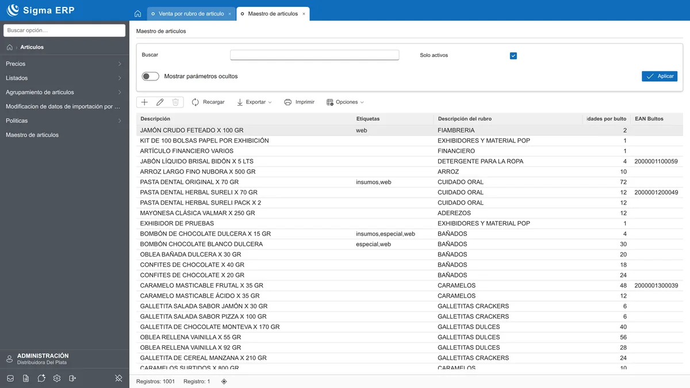Select row MAYONESA CLÁSICA VALMAR X 250 GR

pos(409,213)
